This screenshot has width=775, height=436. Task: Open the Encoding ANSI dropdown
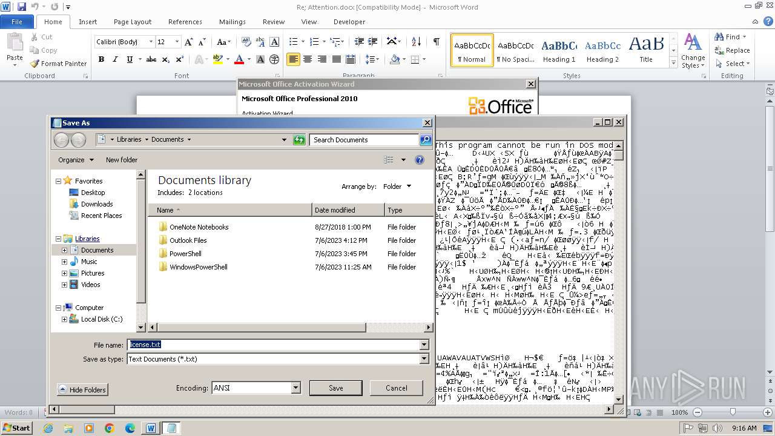pyautogui.click(x=296, y=388)
